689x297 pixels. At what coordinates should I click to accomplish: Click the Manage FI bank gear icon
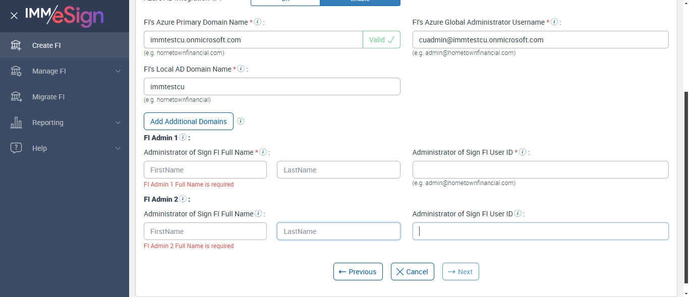(16, 71)
